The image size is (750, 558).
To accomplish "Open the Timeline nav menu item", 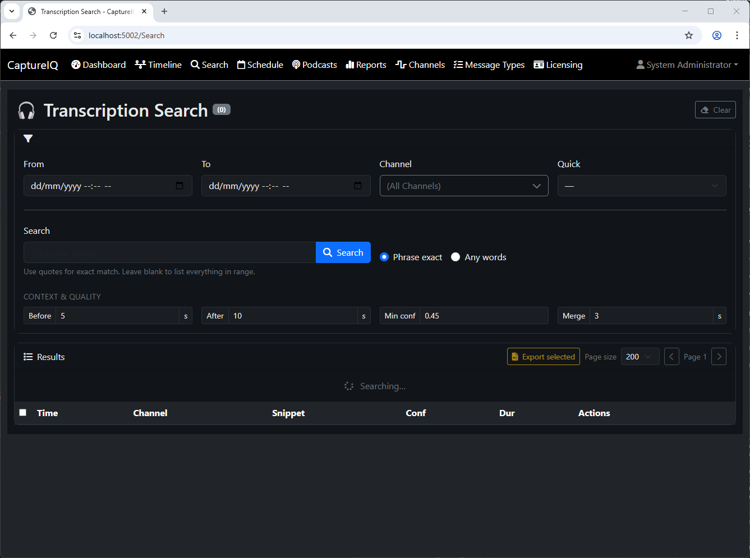I will pos(158,65).
